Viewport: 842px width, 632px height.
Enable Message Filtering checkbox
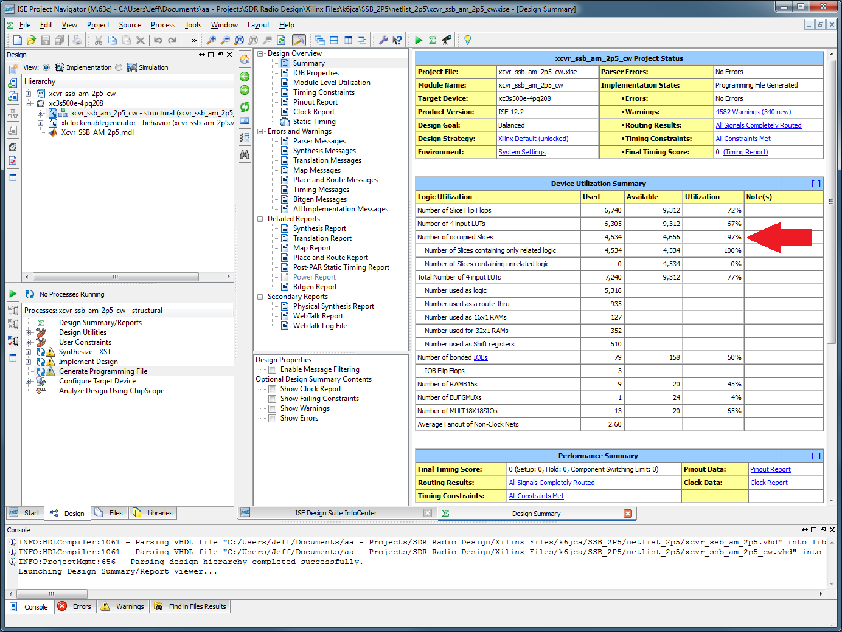(273, 369)
